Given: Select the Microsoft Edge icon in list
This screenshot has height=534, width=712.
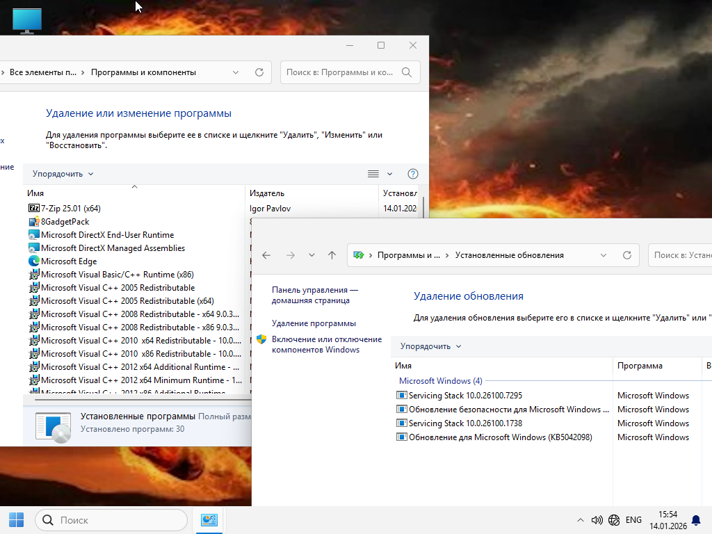Looking at the screenshot, I should coord(34,261).
